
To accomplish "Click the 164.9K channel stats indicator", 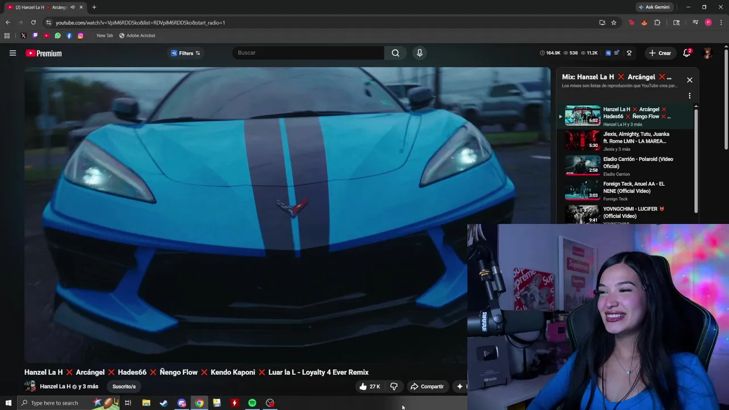I will point(550,53).
